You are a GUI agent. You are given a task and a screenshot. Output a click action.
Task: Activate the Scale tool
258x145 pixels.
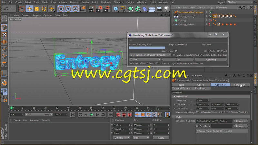point(37,9)
